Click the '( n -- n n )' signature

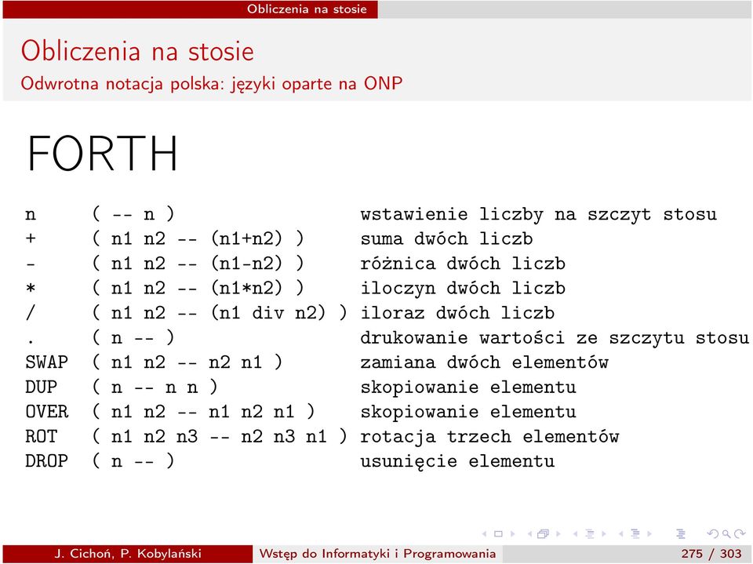click(155, 387)
